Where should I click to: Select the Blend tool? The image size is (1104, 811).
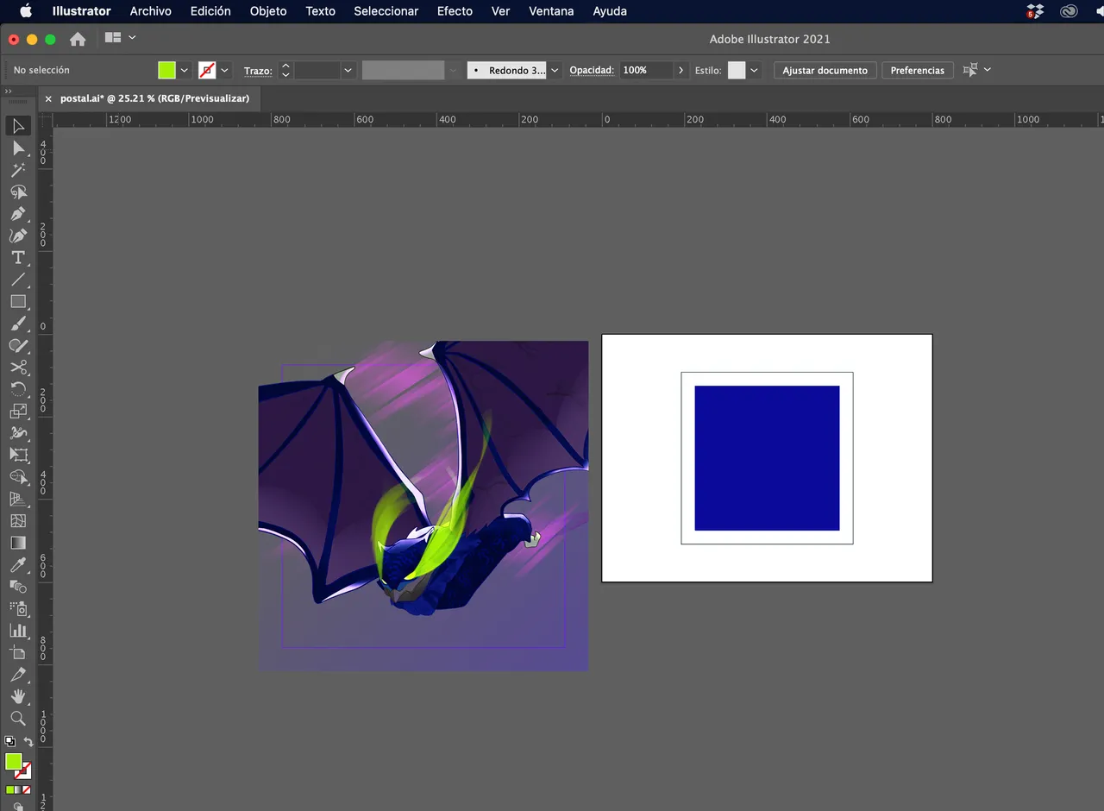coord(17,587)
